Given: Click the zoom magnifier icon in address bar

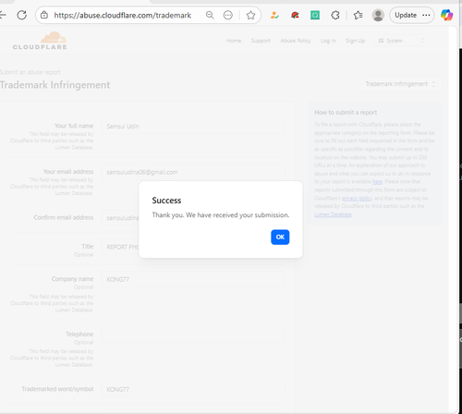Looking at the screenshot, I should (210, 15).
